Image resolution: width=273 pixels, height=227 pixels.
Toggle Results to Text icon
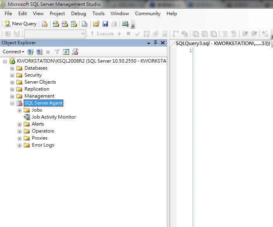click(195, 34)
